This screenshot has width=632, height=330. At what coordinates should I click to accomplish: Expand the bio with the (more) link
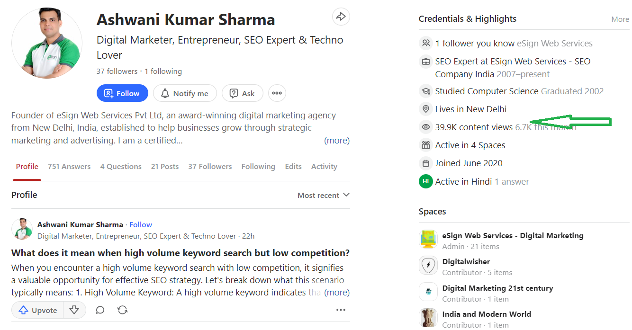(337, 141)
